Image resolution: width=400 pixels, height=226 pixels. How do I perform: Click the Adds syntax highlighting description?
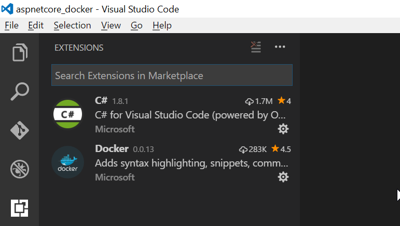click(191, 163)
